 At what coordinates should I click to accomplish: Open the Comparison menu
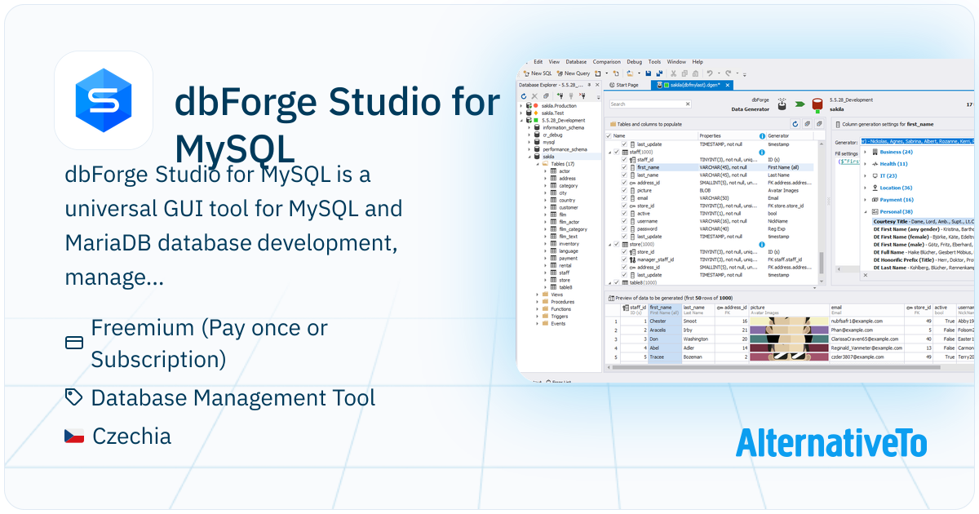point(606,62)
